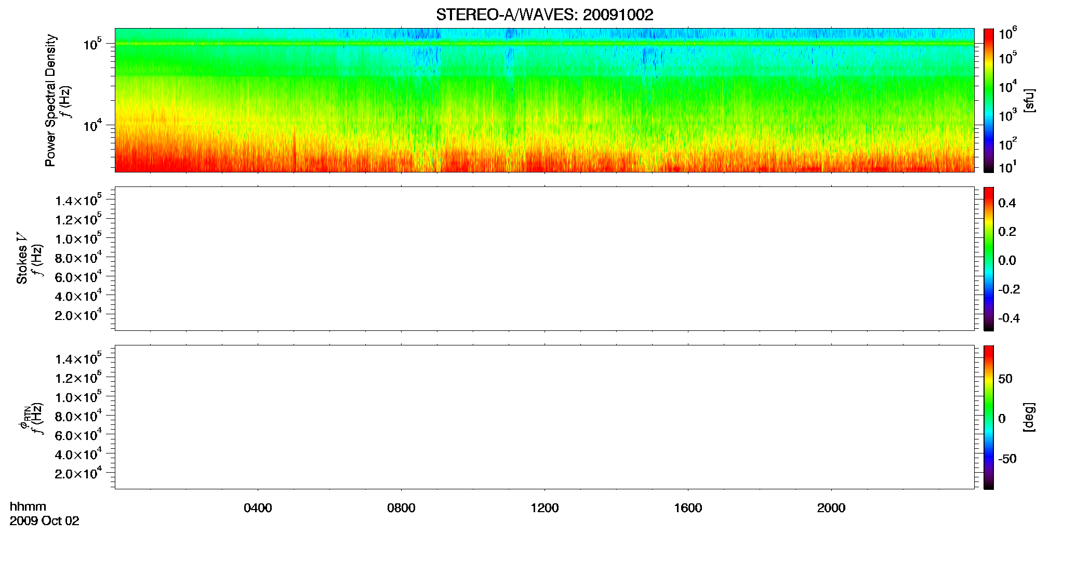Click the [deg] unit label

click(1029, 417)
